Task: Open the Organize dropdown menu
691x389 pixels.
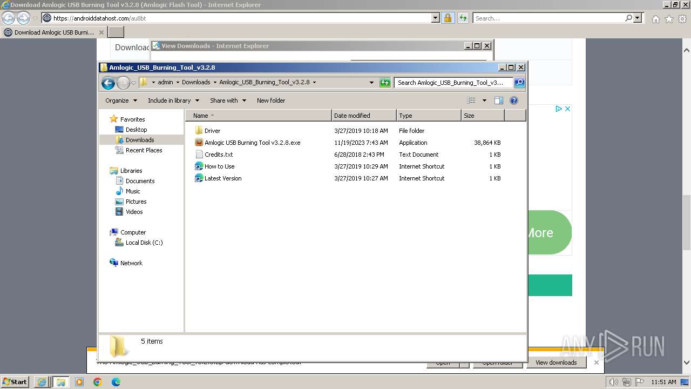Action: 121,100
